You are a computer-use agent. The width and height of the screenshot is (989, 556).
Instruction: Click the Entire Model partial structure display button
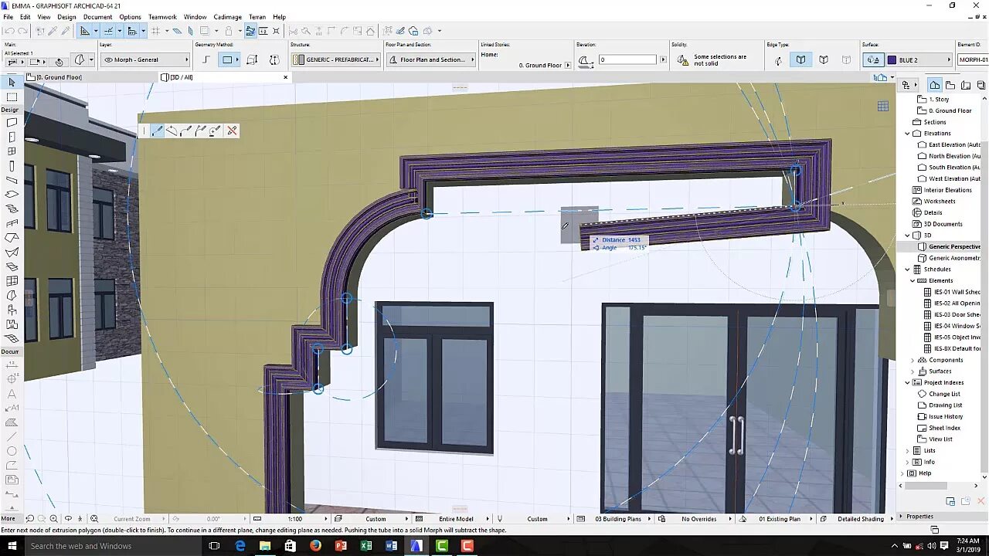coord(455,519)
